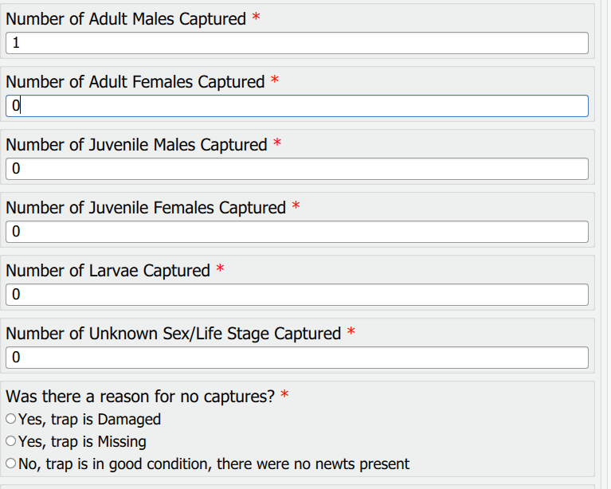This screenshot has width=611, height=489.
Task: Click the "Number of Unknown Sex/Life Stage Captured" label
Action: click(x=173, y=334)
